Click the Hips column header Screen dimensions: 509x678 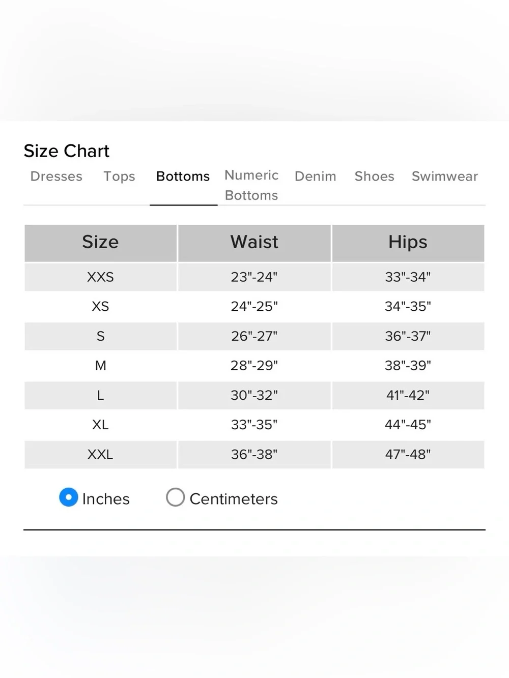(x=408, y=243)
